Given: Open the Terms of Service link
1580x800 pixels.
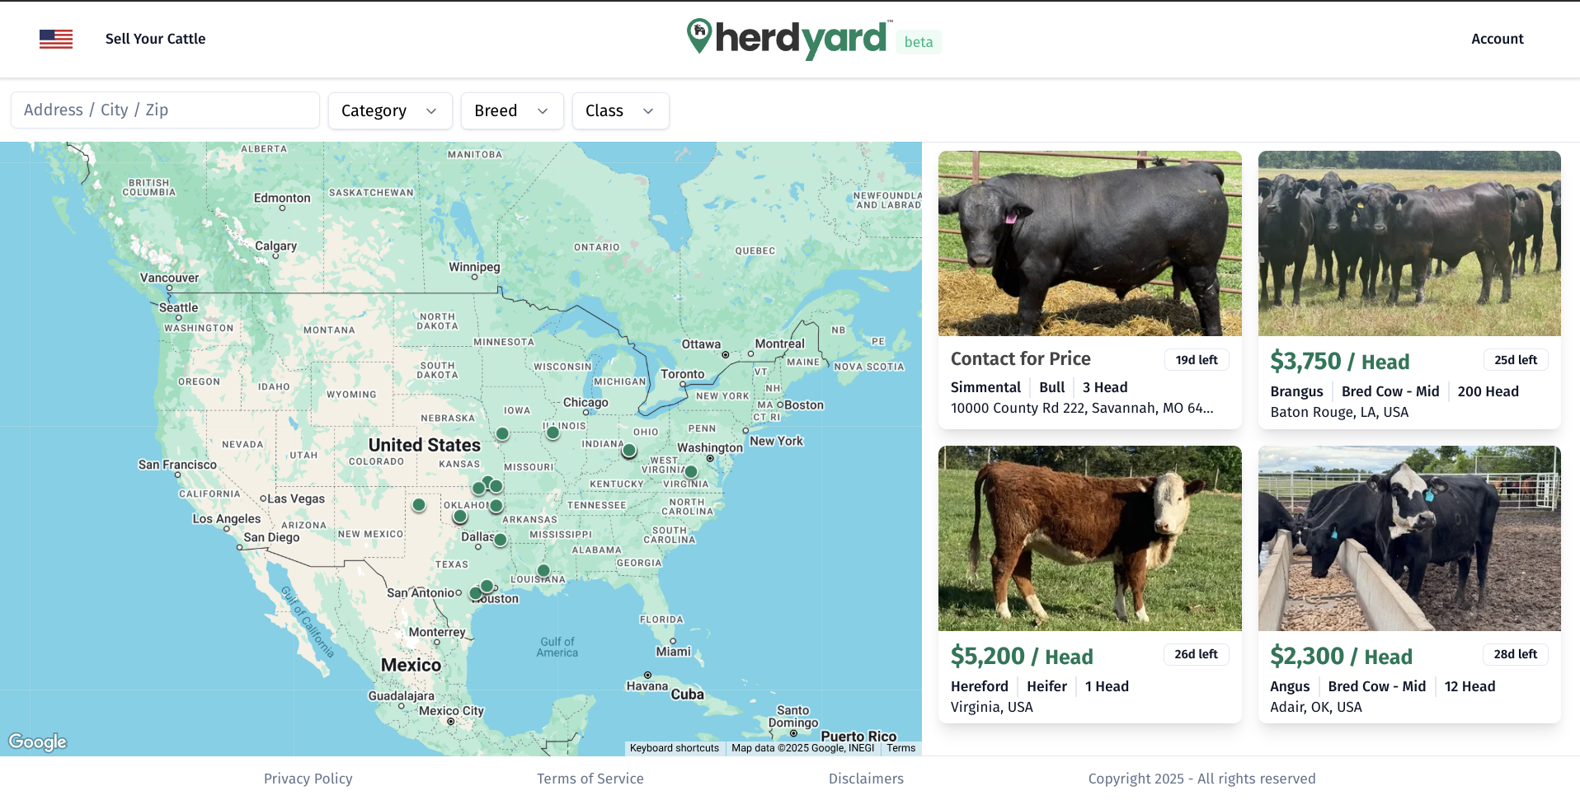Looking at the screenshot, I should click(590, 779).
